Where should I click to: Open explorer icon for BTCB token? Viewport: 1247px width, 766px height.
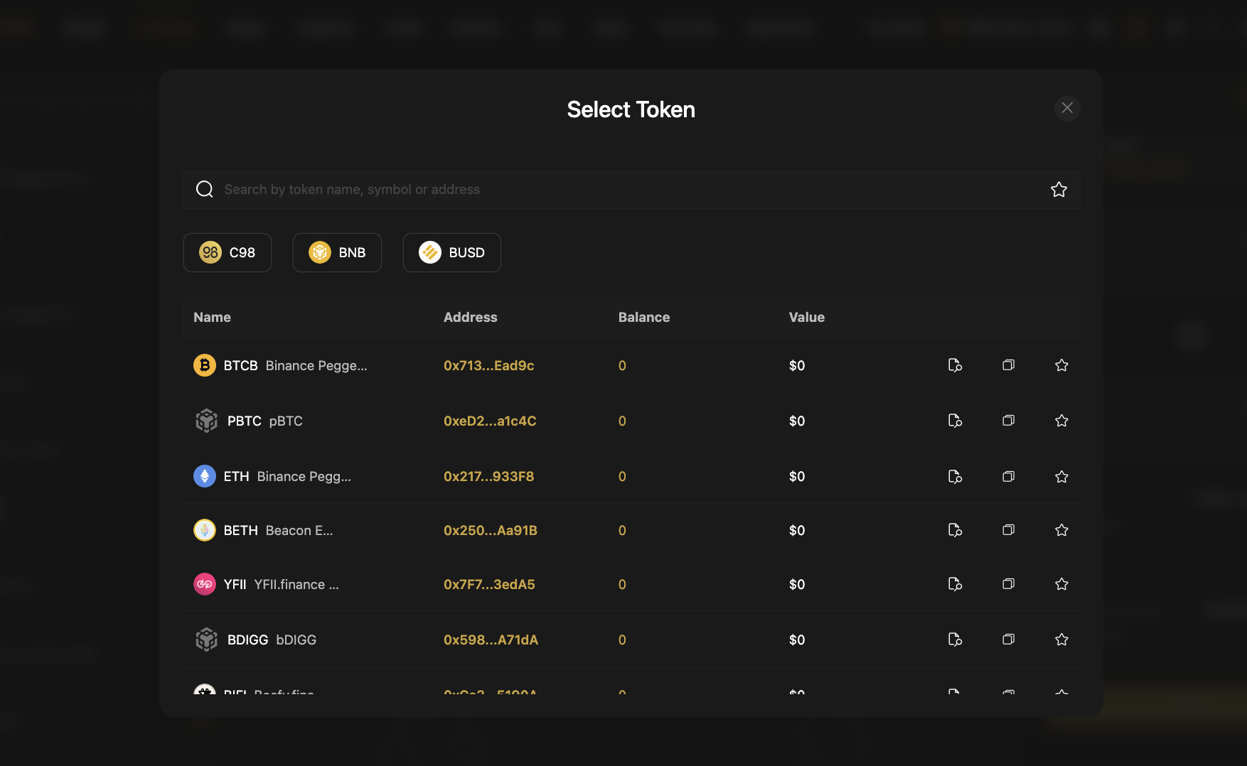point(955,365)
